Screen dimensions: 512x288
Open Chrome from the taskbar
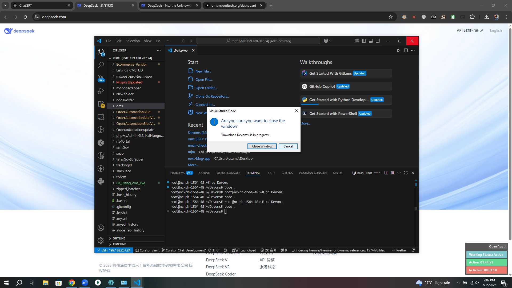(72, 283)
